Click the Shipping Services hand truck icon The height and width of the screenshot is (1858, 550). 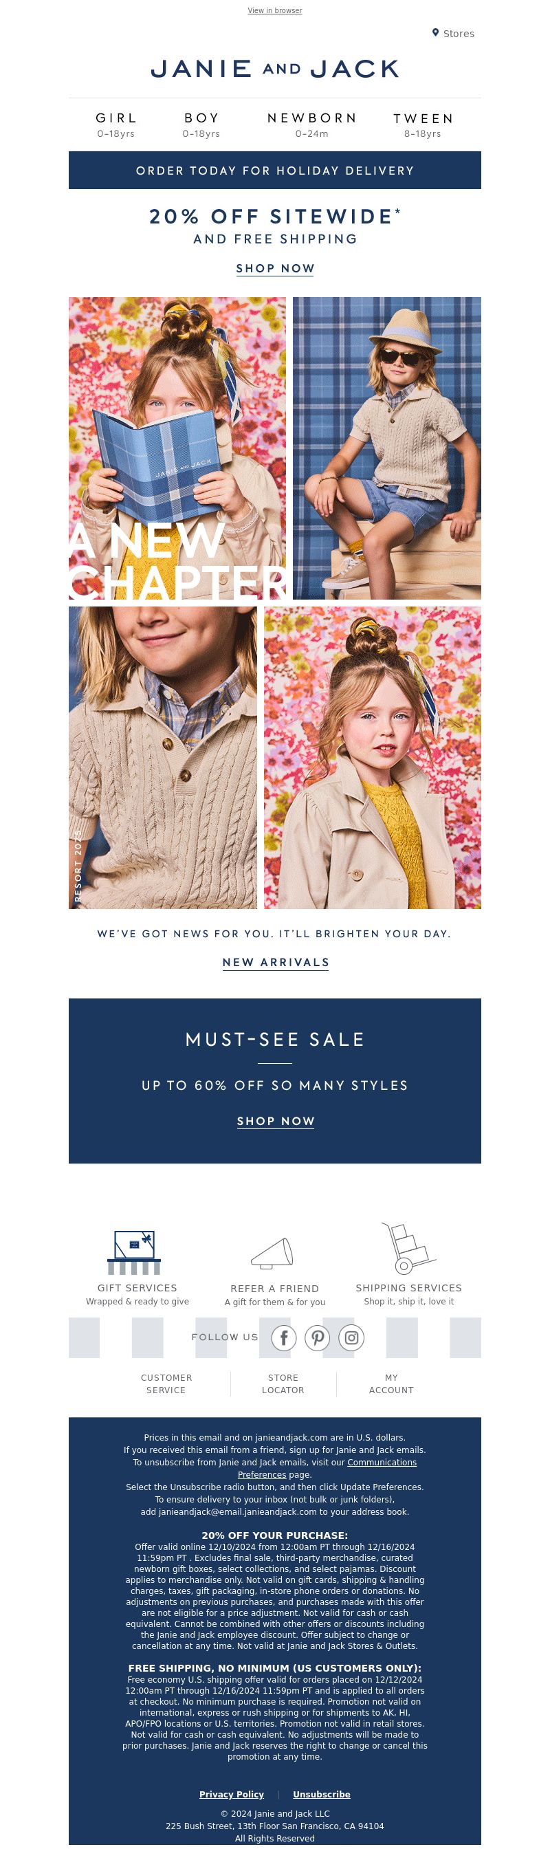(x=407, y=1249)
